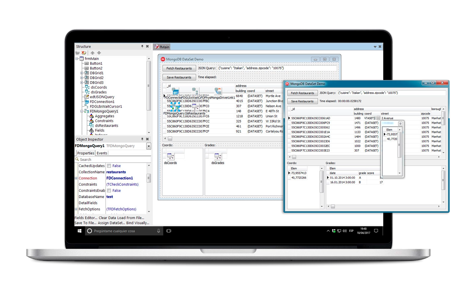
Task: Toggle the ConstraintsEnabled checkbox
Action: click(109, 191)
